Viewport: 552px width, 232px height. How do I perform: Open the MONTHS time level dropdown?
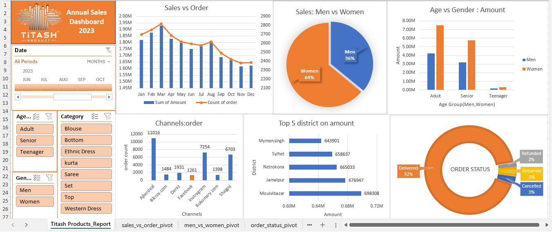(x=99, y=62)
